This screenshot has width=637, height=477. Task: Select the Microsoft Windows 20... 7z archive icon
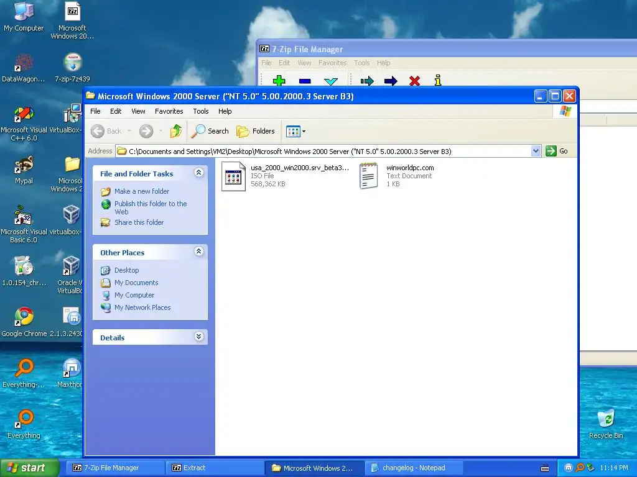[72, 20]
